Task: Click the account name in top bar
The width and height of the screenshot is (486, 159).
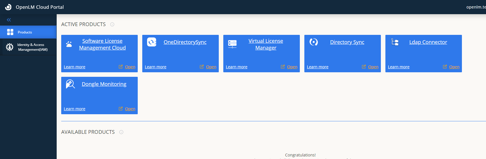Action: coord(476,7)
